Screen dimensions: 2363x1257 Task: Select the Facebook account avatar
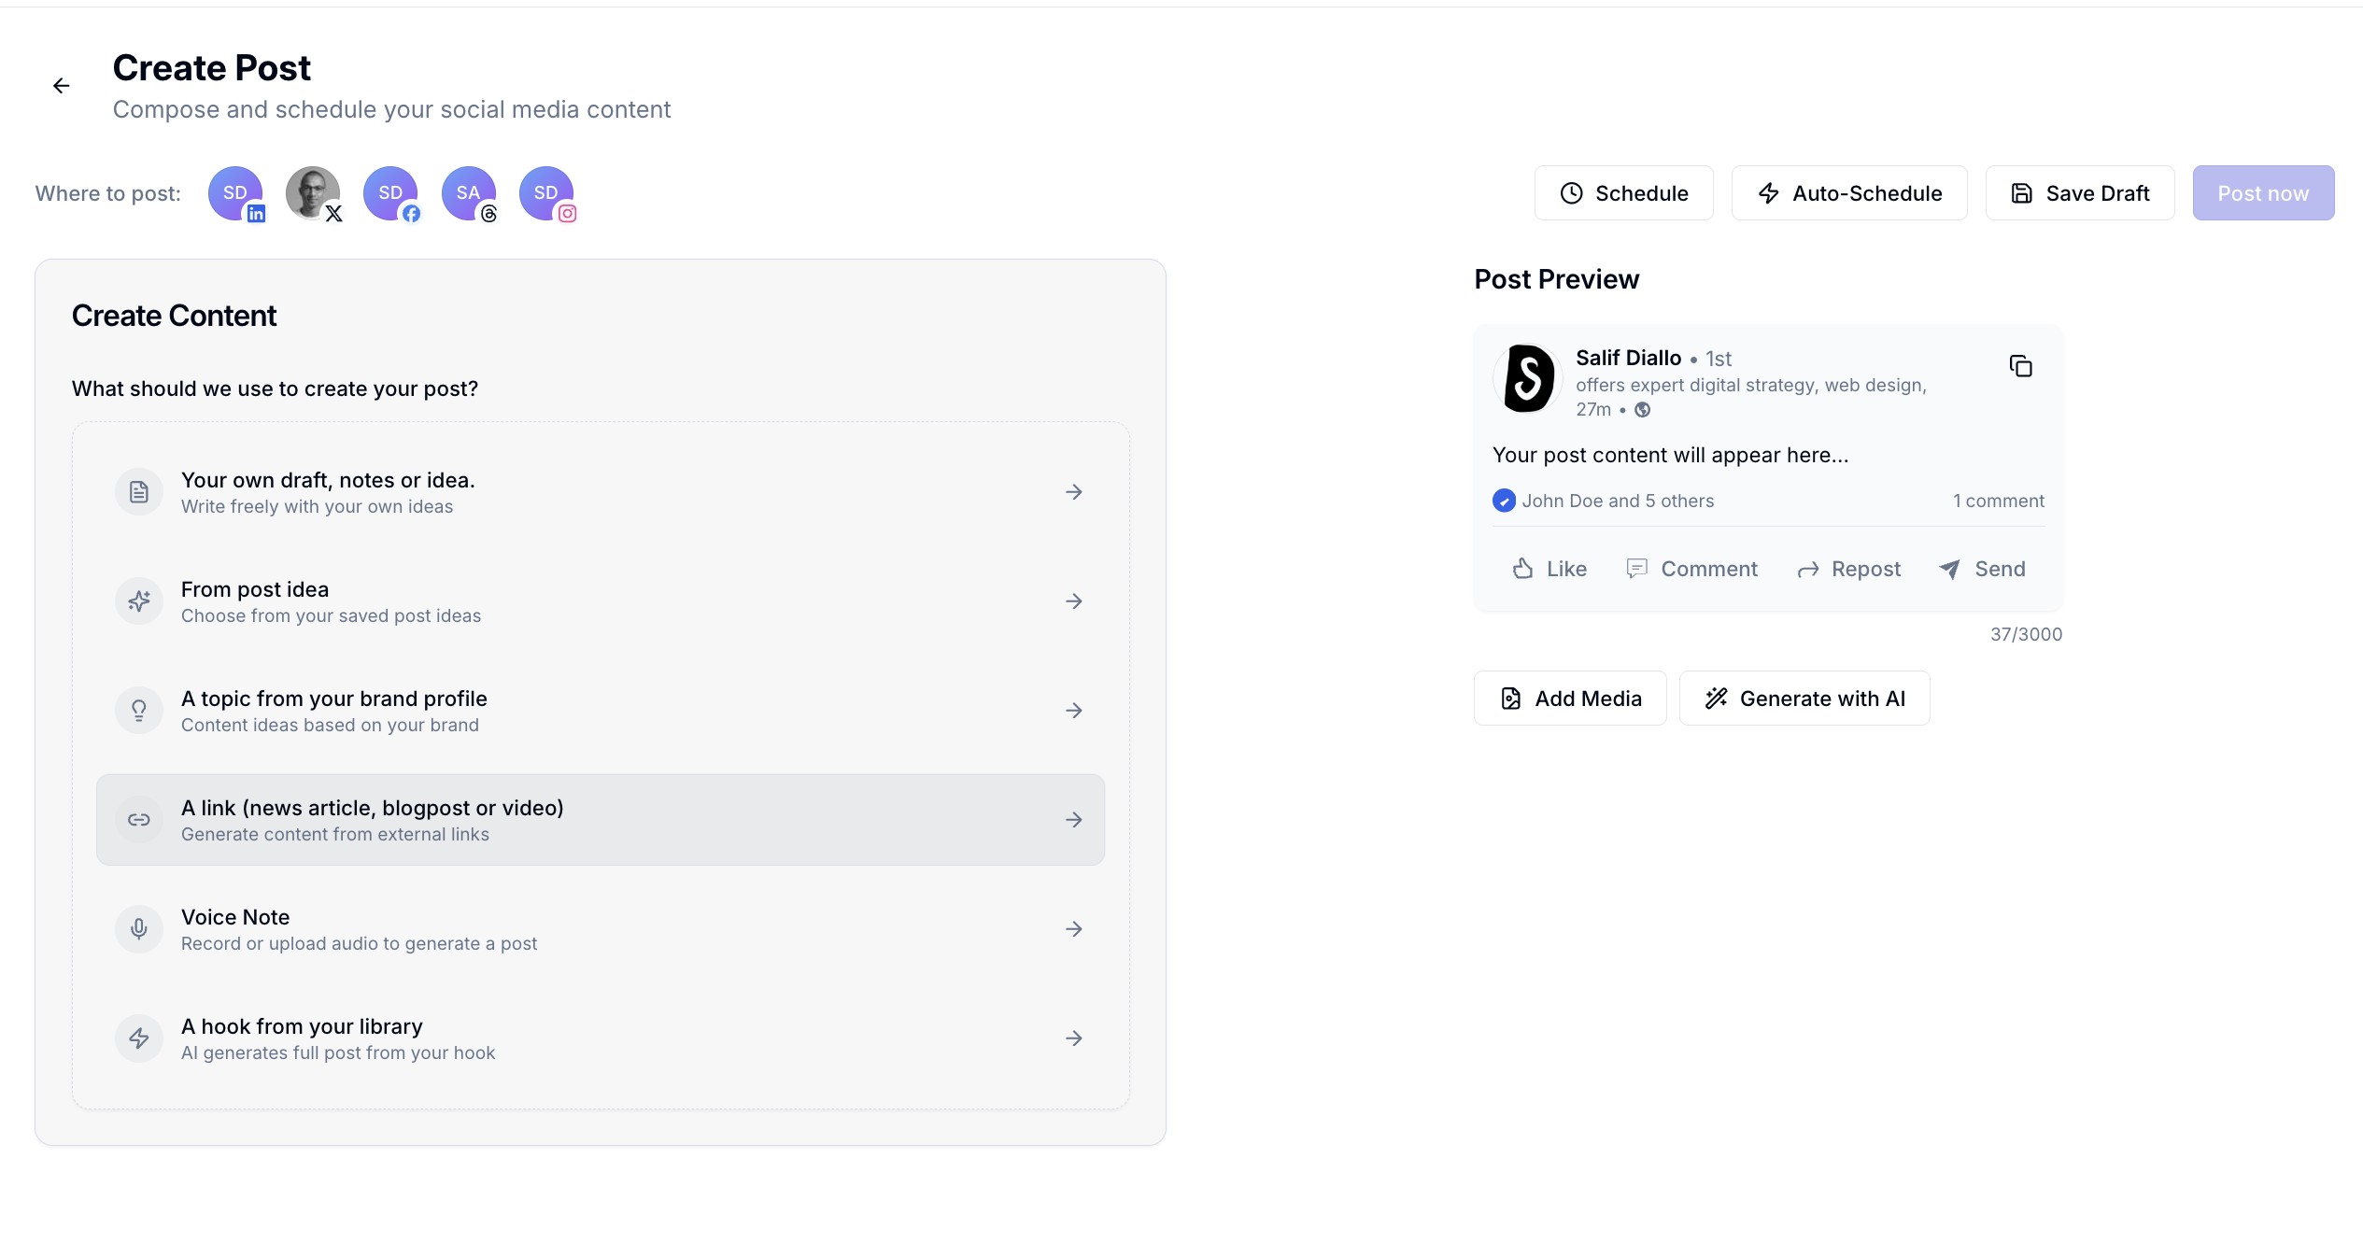(x=391, y=193)
